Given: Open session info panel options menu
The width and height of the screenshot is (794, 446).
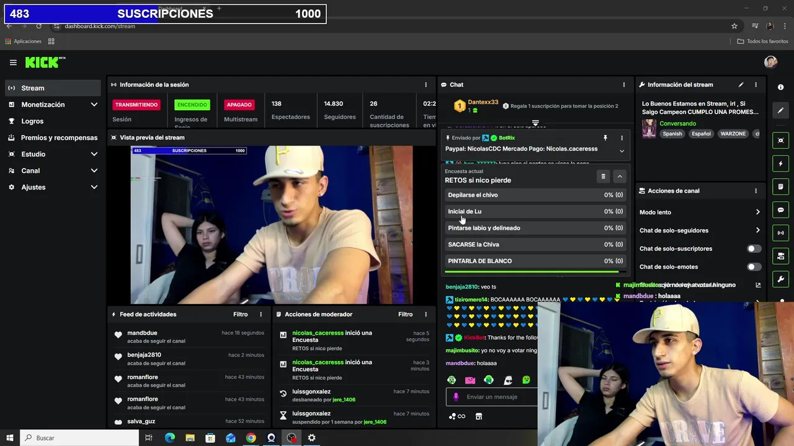Looking at the screenshot, I should click(426, 85).
